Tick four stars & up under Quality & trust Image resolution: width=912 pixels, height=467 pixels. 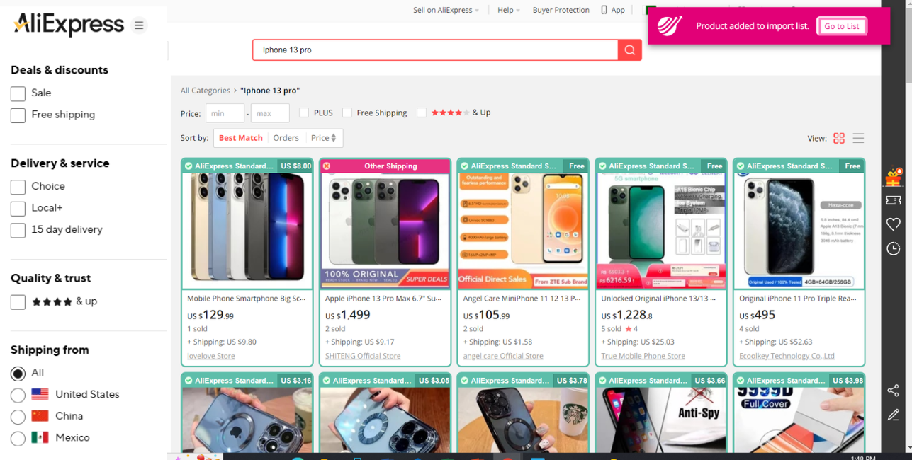[18, 302]
